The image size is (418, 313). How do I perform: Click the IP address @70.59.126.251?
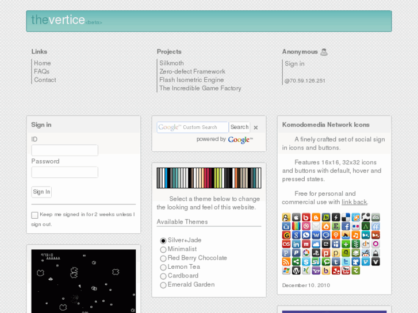click(305, 81)
